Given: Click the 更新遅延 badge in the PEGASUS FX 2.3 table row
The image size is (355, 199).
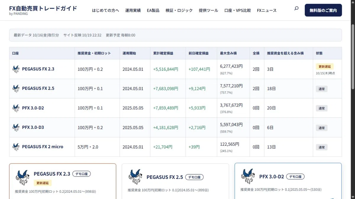Looking at the screenshot, I should point(325,67).
